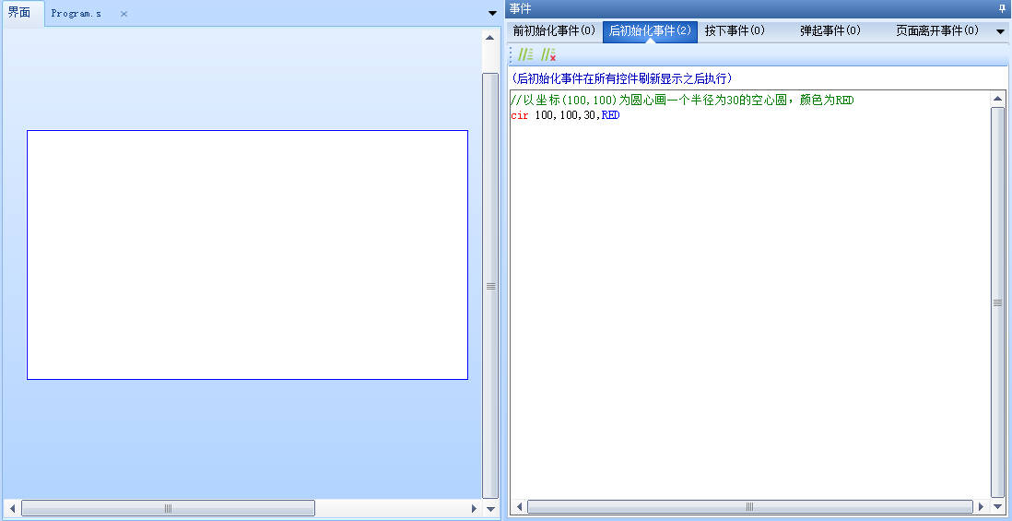1012x521 pixels.
Task: Switch to the 前初始化事件(0) tab
Action: 554,31
